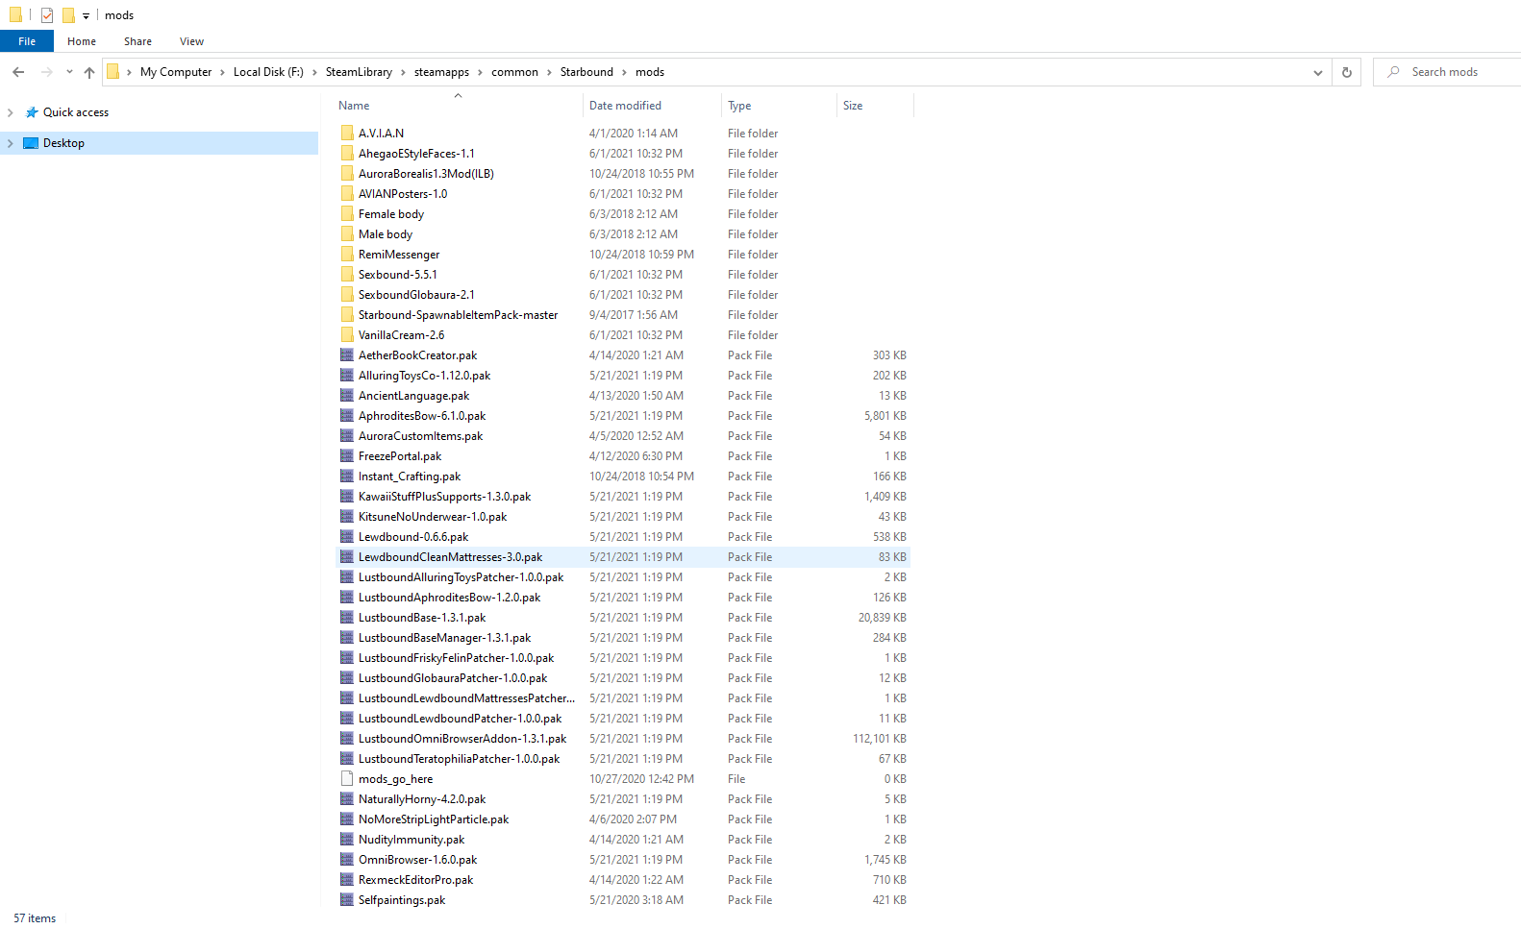Select the 'AetherBookCreator.pak' file name

[x=417, y=355]
